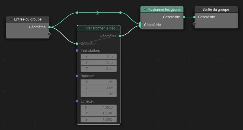Click the Translation vector socket
This screenshot has height=130, width=243.
pos(77,51)
